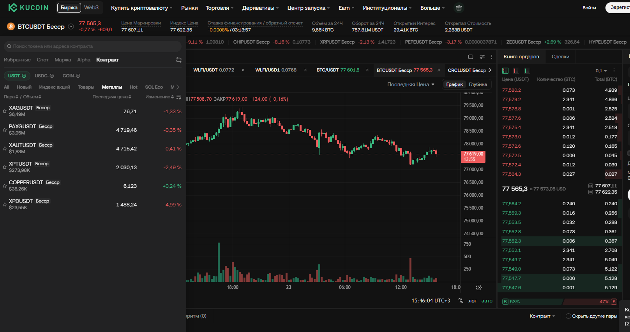The width and height of the screenshot is (630, 332).
Task: Open the Институционалы menu
Action: click(x=387, y=8)
